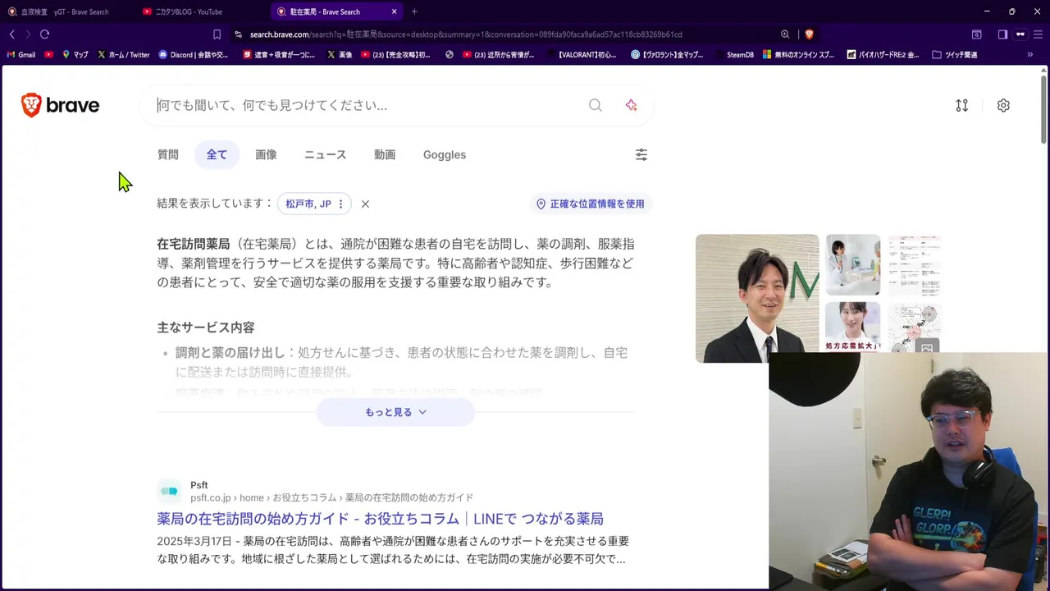Click 主なサービス内容 heading text
Image resolution: width=1050 pixels, height=591 pixels.
point(206,328)
